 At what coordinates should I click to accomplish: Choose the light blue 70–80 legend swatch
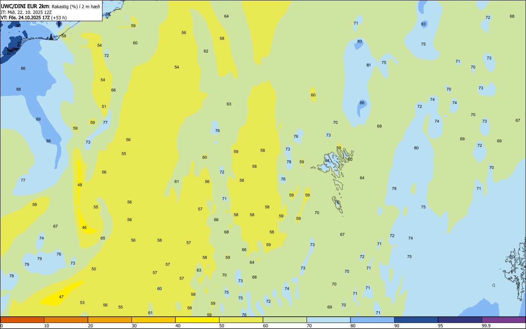(328, 320)
